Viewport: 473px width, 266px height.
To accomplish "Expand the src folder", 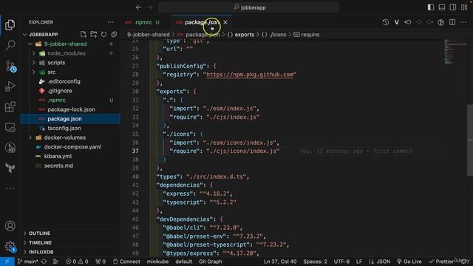I will 34,72.
